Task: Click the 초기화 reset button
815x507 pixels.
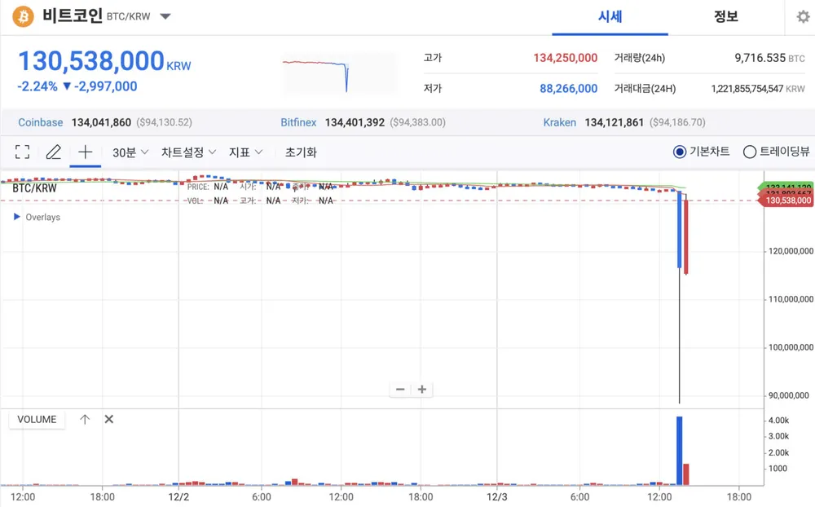Action: pyautogui.click(x=301, y=152)
